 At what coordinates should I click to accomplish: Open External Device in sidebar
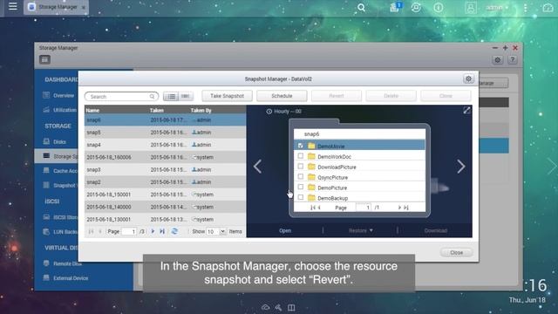click(x=65, y=278)
